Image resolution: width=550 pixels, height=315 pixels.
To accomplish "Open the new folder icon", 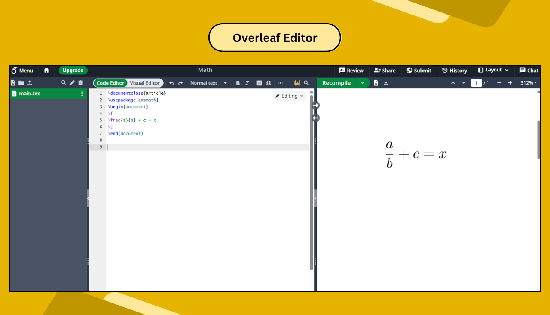I will click(x=21, y=83).
